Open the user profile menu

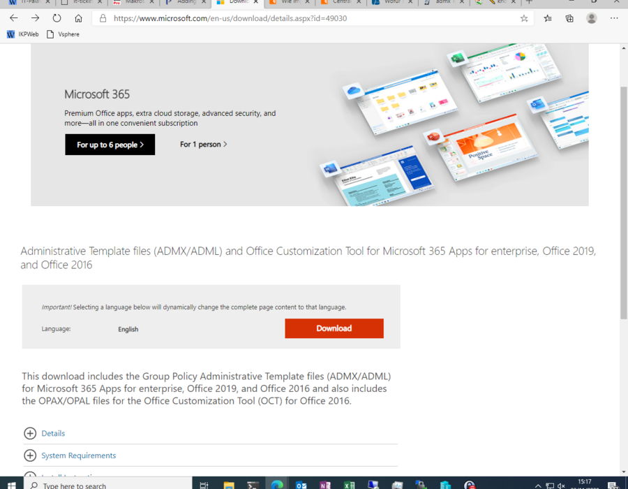591,18
